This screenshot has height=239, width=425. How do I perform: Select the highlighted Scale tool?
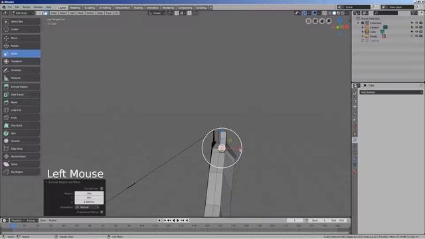coord(21,54)
